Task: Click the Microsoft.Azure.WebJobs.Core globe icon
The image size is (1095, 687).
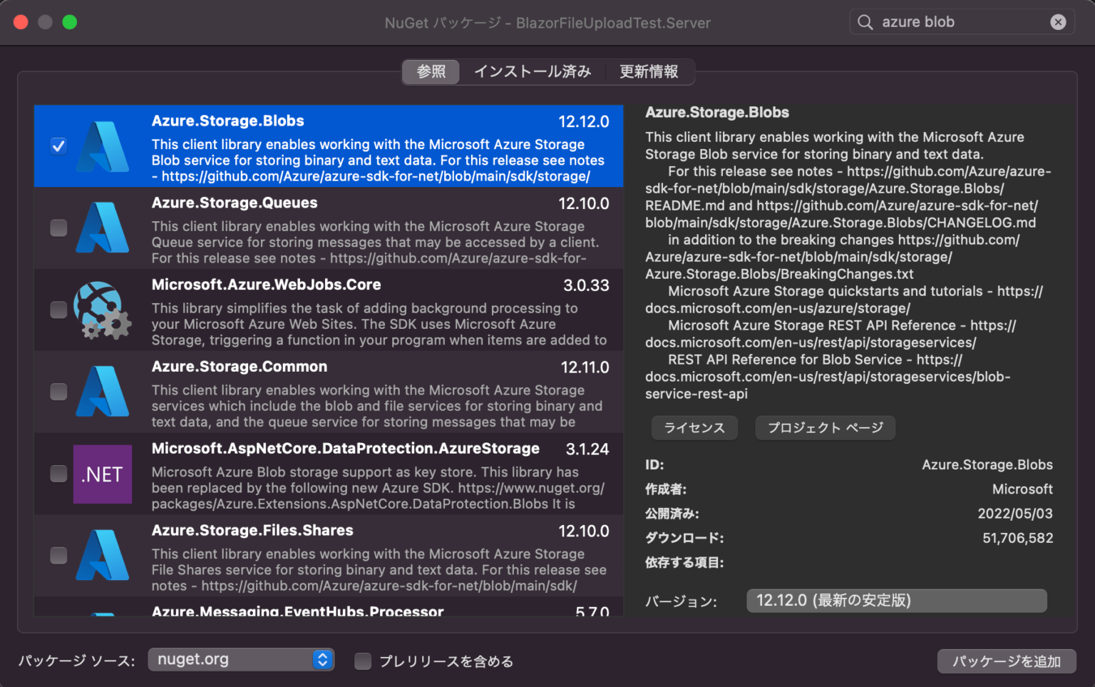Action: [x=102, y=310]
